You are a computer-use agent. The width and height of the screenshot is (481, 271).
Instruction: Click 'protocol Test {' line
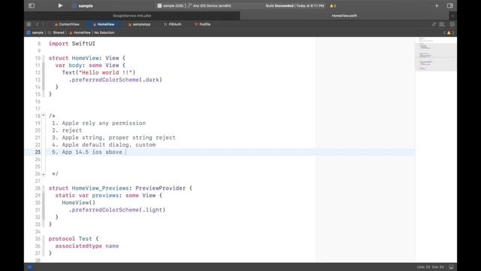[74, 239]
